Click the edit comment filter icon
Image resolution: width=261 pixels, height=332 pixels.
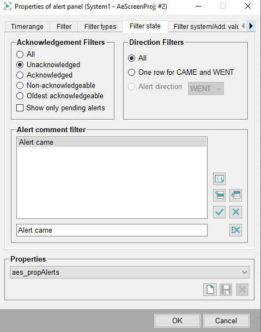[219, 179]
